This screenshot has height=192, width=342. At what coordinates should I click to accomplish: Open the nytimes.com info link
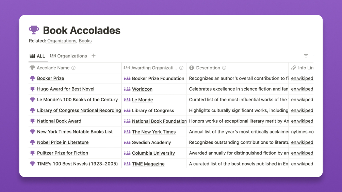302,132
